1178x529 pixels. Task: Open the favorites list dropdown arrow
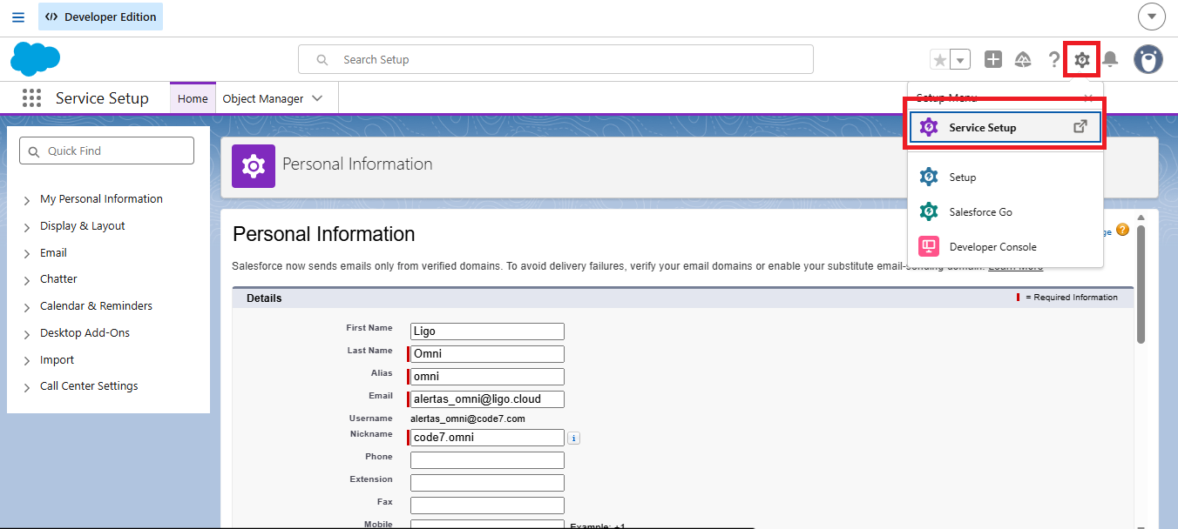pyautogui.click(x=960, y=59)
